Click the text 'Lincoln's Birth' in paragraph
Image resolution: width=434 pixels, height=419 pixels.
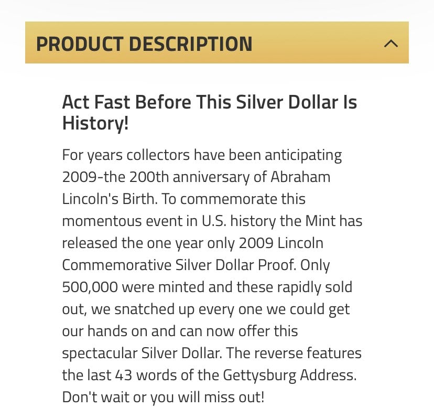(110, 199)
